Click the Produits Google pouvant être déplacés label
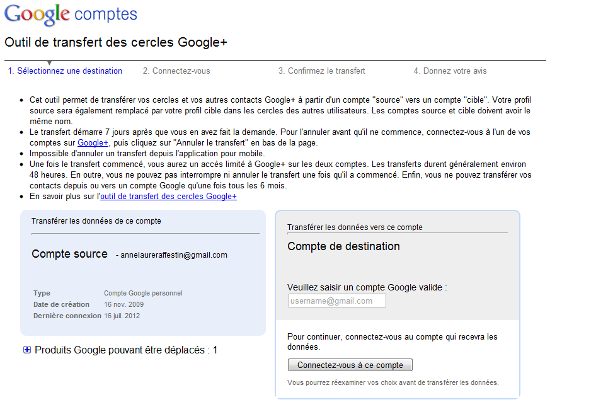 coord(126,350)
